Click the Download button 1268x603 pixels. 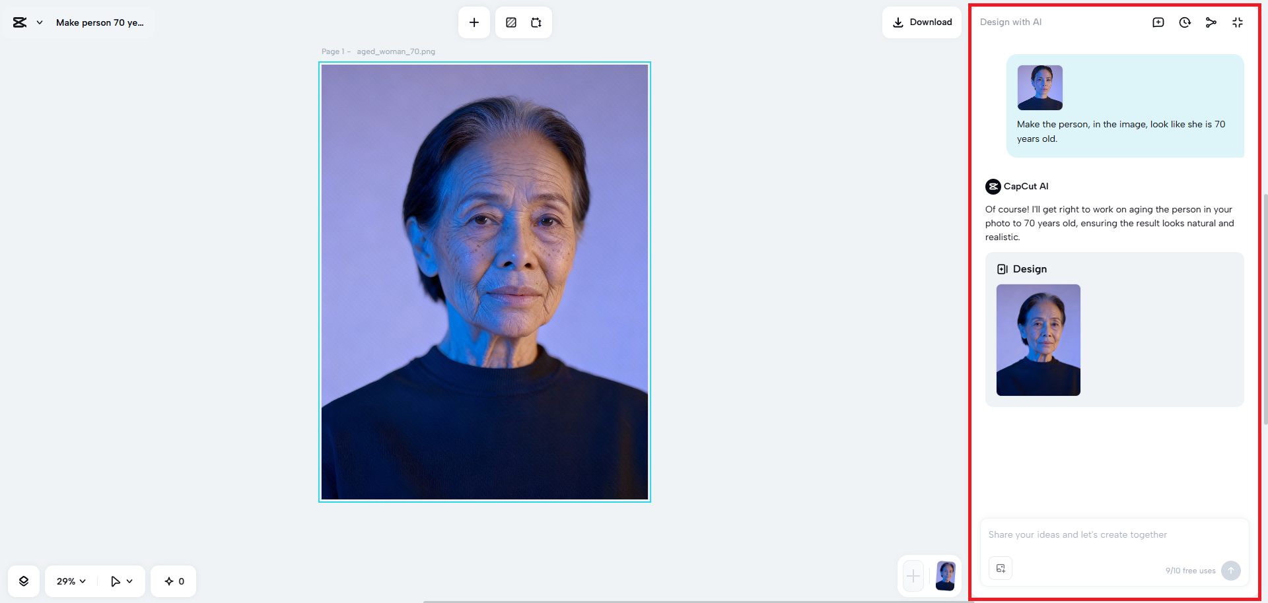click(921, 22)
